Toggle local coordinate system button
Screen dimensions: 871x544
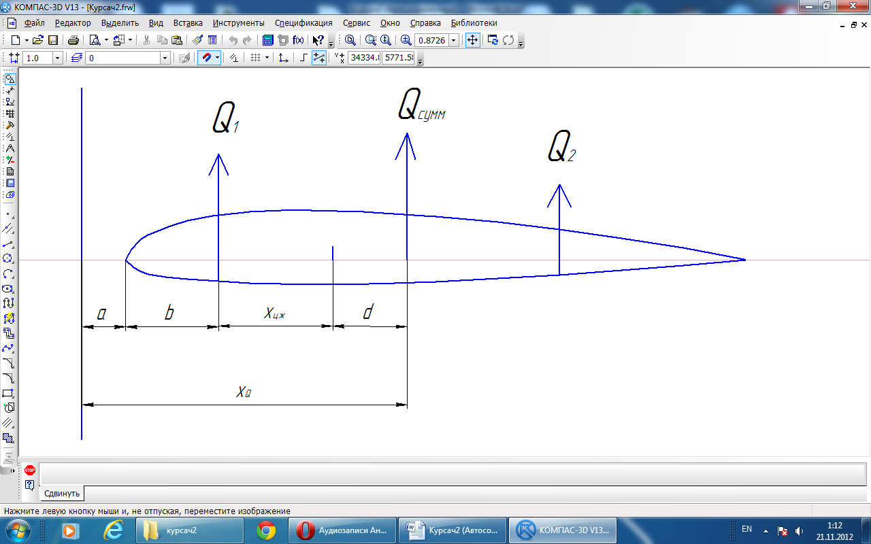(x=284, y=58)
